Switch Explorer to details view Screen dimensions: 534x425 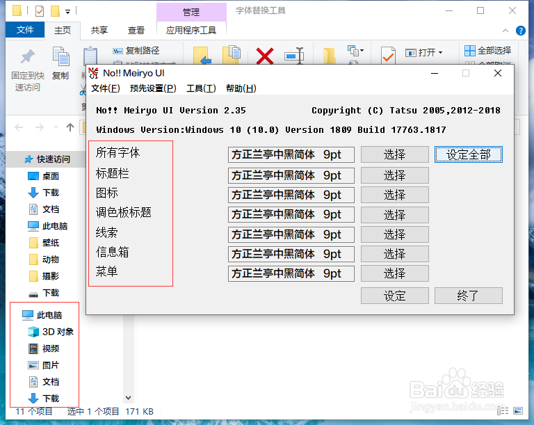503,410
